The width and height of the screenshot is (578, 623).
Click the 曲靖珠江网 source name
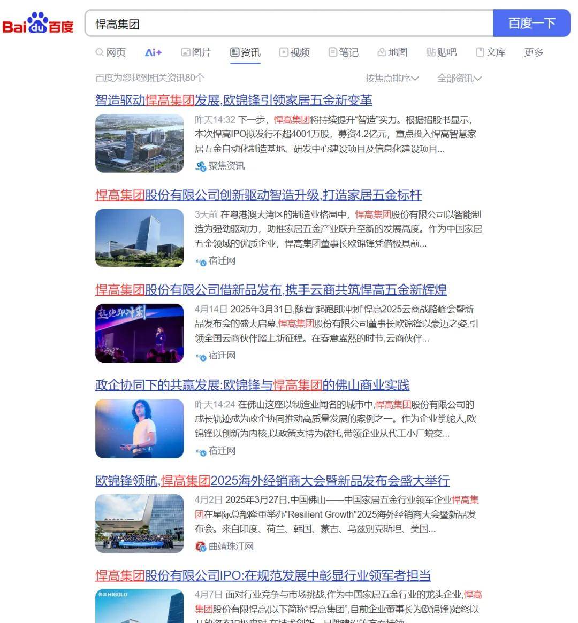coord(231,547)
